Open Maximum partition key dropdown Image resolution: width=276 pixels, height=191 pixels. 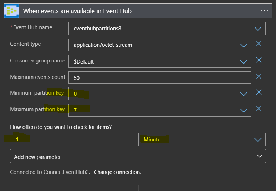pos(244,110)
